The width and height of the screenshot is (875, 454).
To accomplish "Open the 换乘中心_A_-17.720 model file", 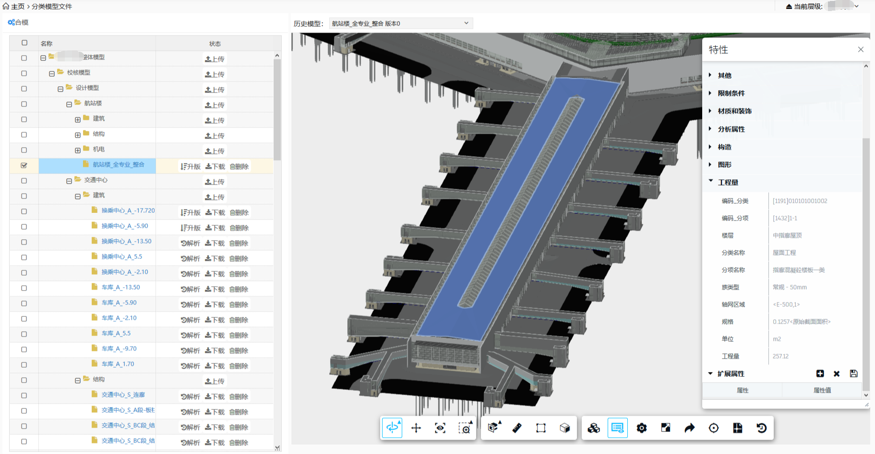I will [x=128, y=210].
